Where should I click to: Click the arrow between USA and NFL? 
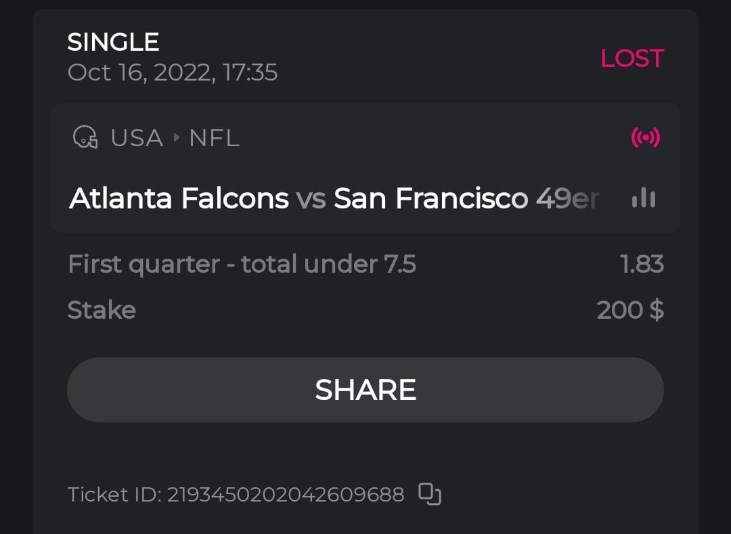[x=177, y=138]
